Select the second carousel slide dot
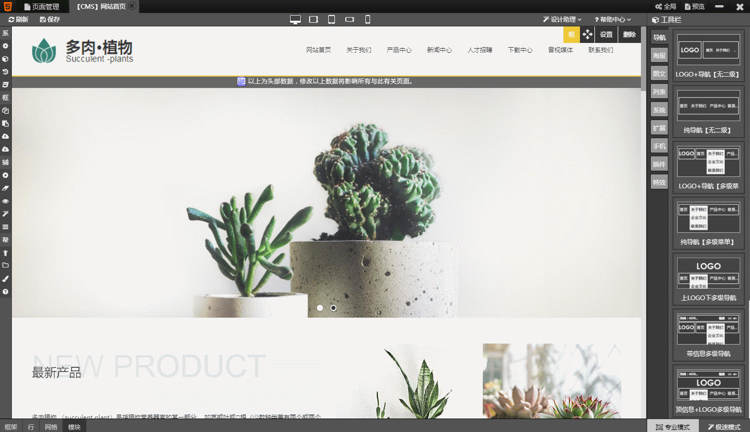750x432 pixels. click(333, 308)
